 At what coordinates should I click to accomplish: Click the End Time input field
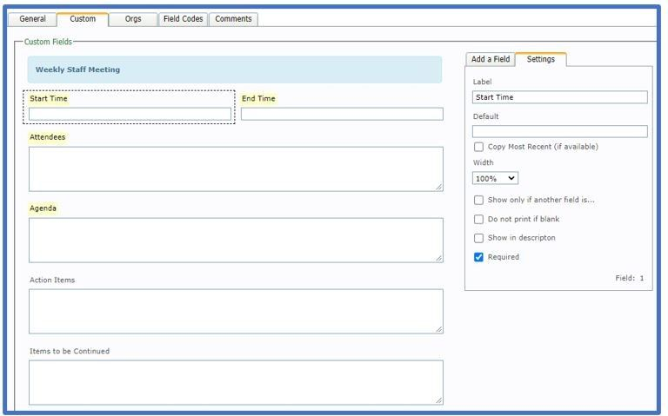click(x=342, y=114)
